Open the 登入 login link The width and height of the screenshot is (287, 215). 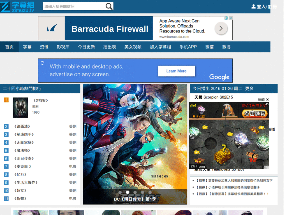click(x=261, y=7)
